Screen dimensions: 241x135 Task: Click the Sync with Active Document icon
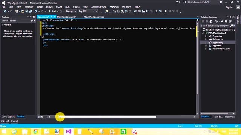[222, 21]
